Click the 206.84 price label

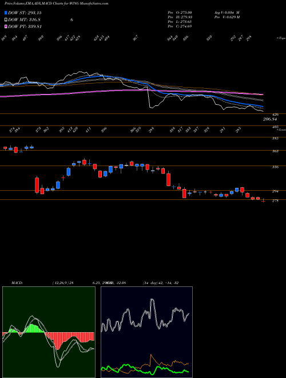[271, 119]
